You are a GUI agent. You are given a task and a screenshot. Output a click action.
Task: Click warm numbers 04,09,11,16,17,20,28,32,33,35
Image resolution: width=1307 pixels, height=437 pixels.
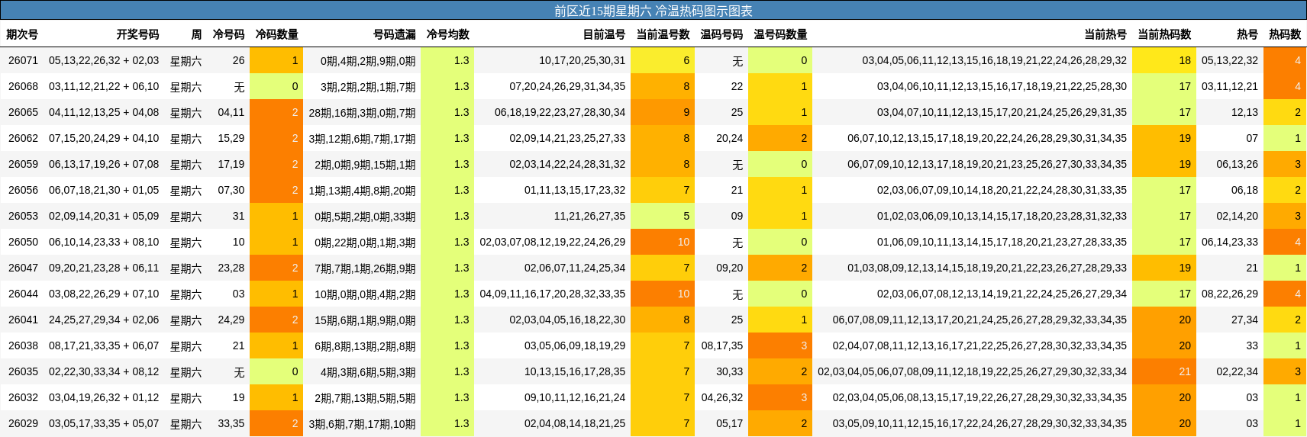pos(552,294)
